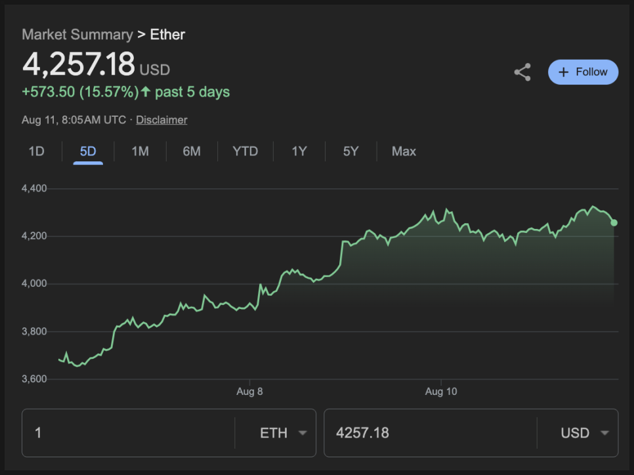This screenshot has height=475, width=634.
Task: View the 5Y chart range
Action: pyautogui.click(x=350, y=151)
